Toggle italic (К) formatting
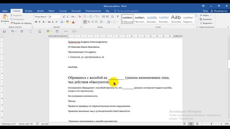Screen dimensions: 230x129 tap(40, 22)
